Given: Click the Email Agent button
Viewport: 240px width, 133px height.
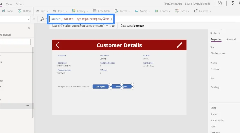Looking at the screenshot, I should click(121, 86).
